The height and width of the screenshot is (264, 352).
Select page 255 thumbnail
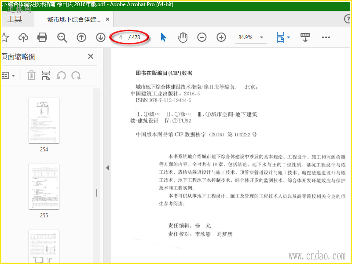pos(44,187)
